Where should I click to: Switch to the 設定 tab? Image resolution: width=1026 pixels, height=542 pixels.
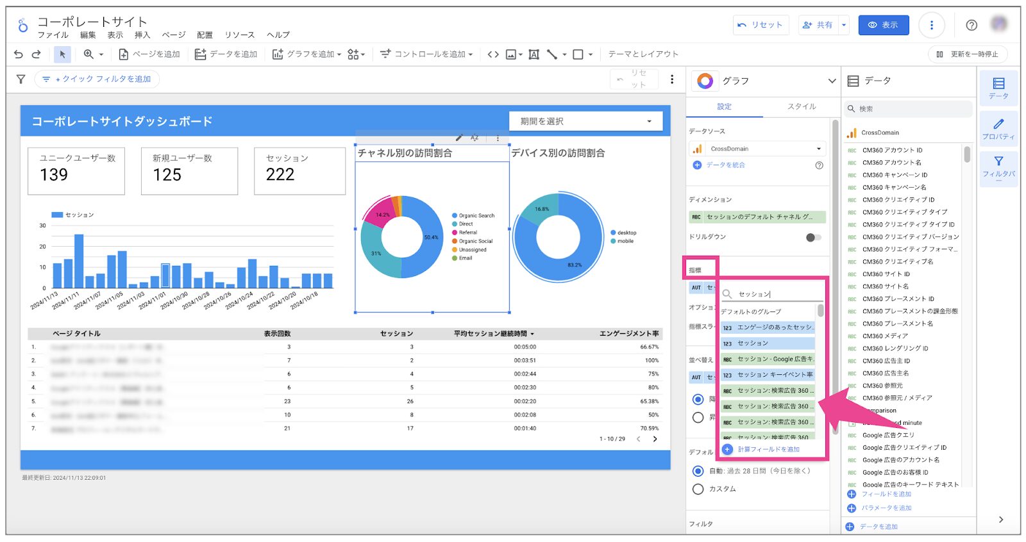coord(725,106)
